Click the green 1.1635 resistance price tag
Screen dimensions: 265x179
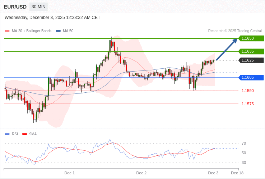pos(251,51)
